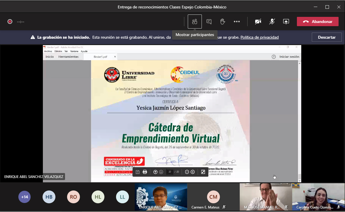345x212 pixels.
Task: Click the presenter label Enrique Abel Sanchez Velazquez
Action: [x=34, y=177]
